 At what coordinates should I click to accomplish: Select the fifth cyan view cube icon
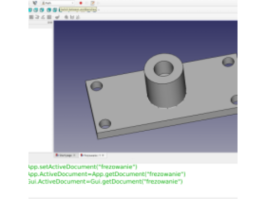pyautogui.click(x=55, y=10)
